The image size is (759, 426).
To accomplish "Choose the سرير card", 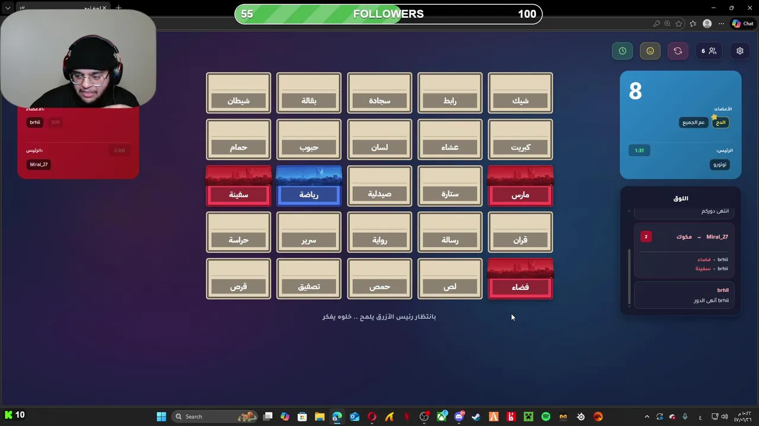I will click(309, 233).
